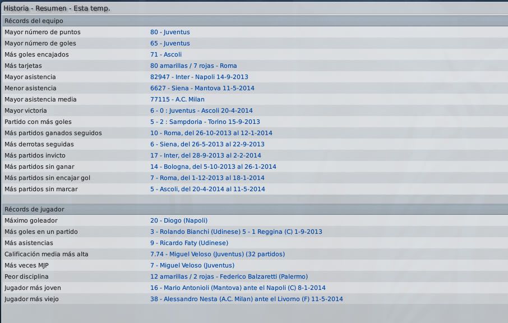This screenshot has width=508, height=323.
Task: Click the 'Máximo goleador' label
Action: coord(31,220)
